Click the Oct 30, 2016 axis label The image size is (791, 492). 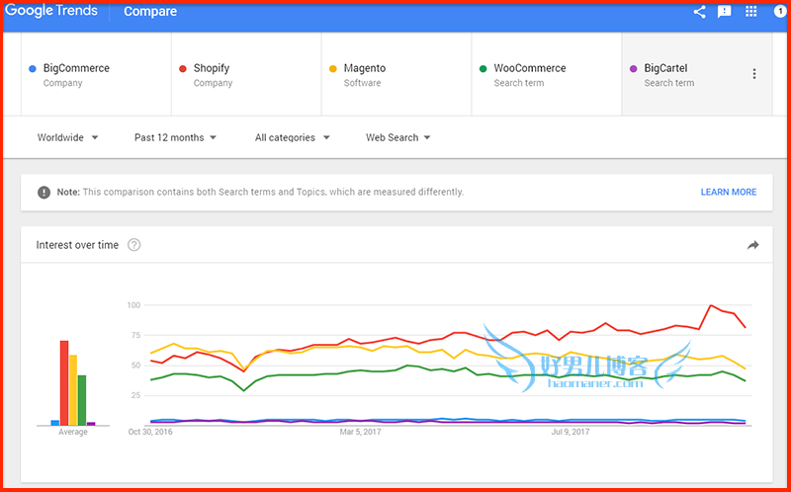150,432
